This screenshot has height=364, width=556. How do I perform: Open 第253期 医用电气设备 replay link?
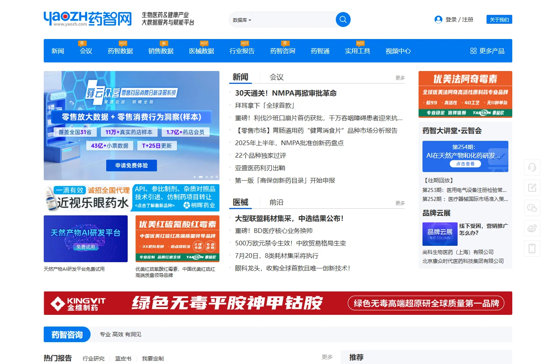pyautogui.click(x=465, y=190)
